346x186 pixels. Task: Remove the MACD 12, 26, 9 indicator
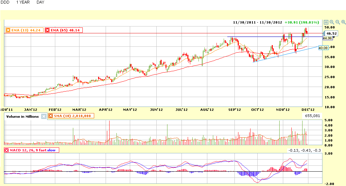[7, 150]
